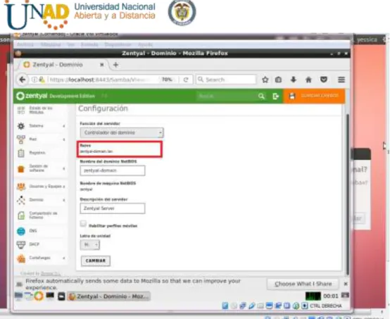Image resolution: width=390 pixels, height=319 pixels.
Task: Click Descripción del servidor field
Action: pyautogui.click(x=113, y=208)
